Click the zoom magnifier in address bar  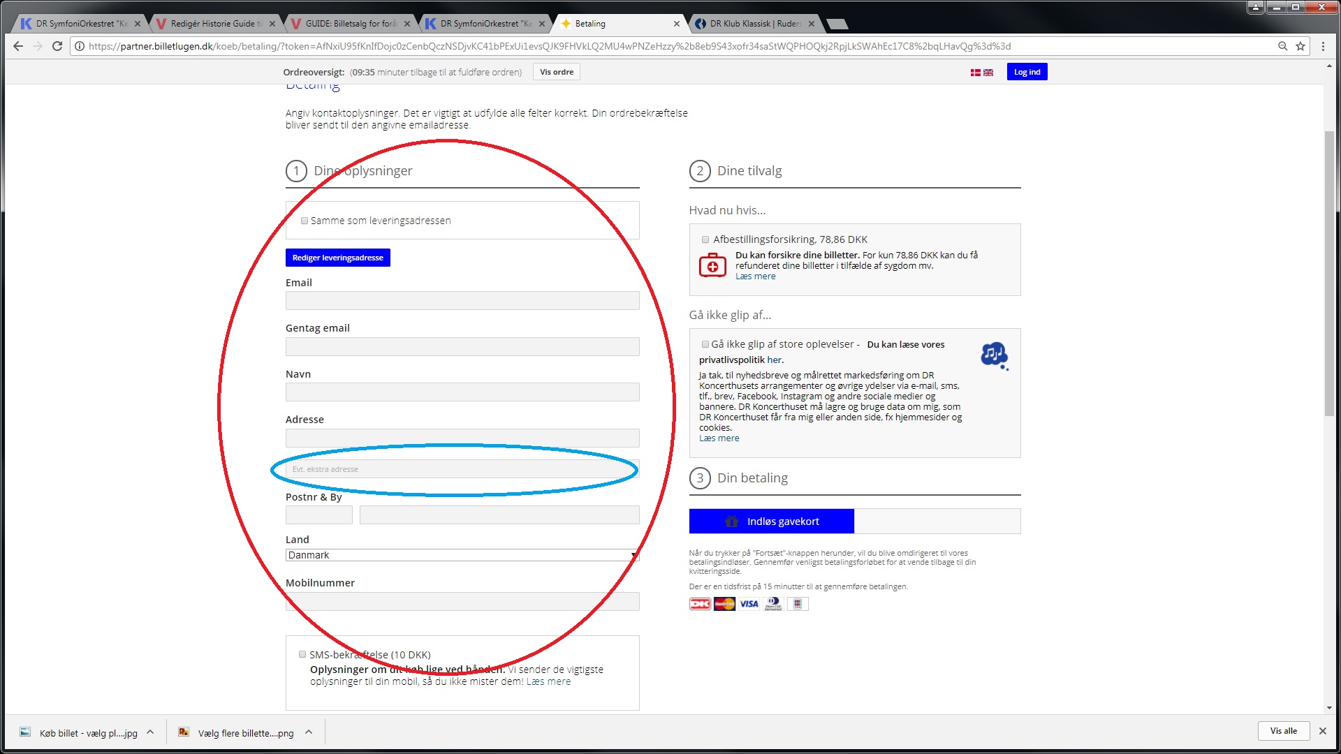pos(1282,46)
